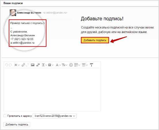Insert an image with the picture icon
The image size is (159, 130).
[x=32, y=65]
